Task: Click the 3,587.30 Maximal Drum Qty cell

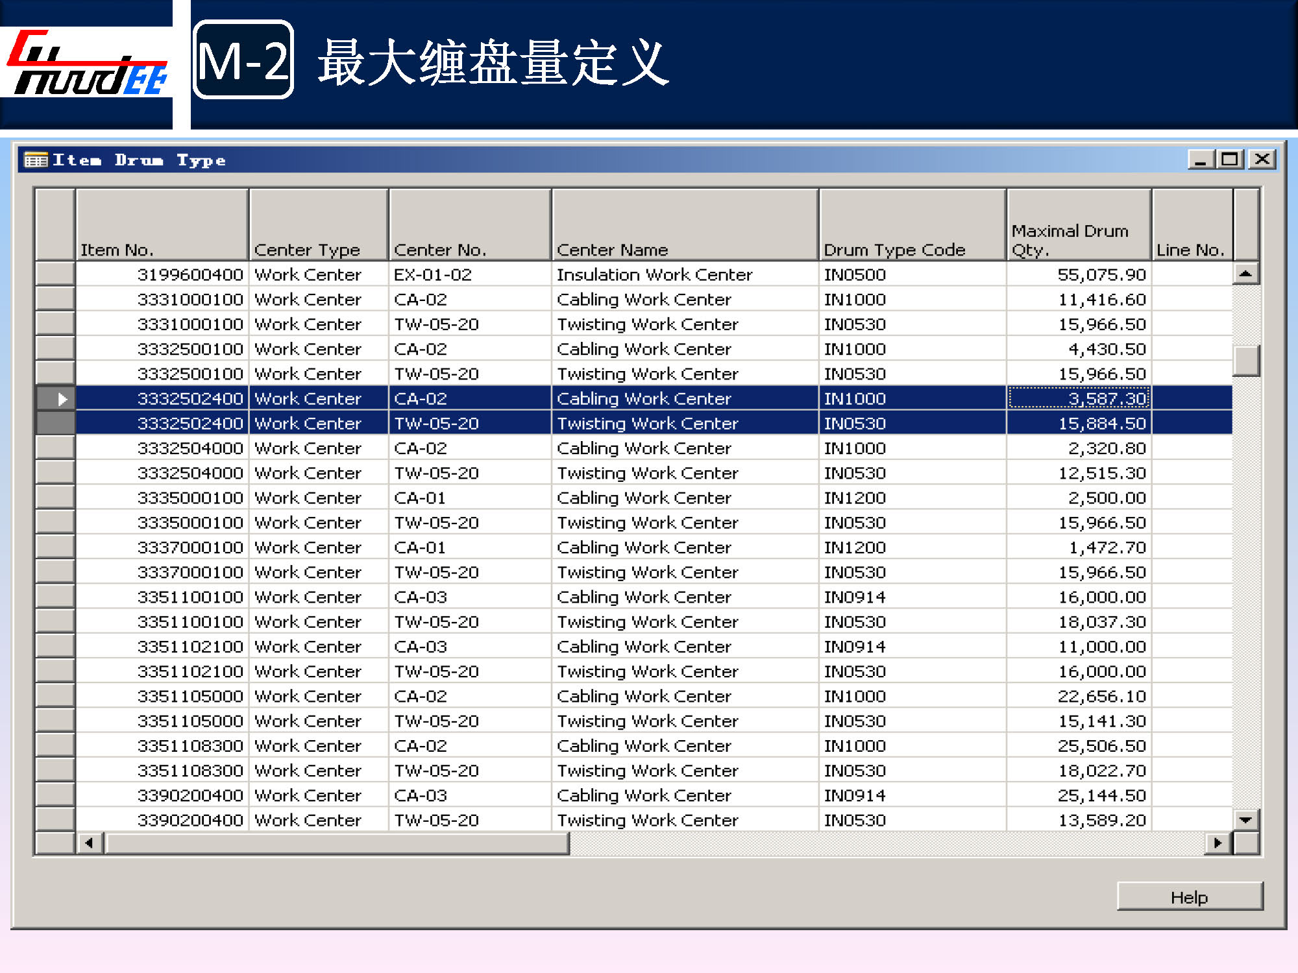Action: tap(1079, 398)
